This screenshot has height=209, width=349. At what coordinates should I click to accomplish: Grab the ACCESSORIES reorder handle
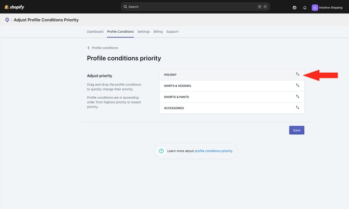(x=297, y=108)
